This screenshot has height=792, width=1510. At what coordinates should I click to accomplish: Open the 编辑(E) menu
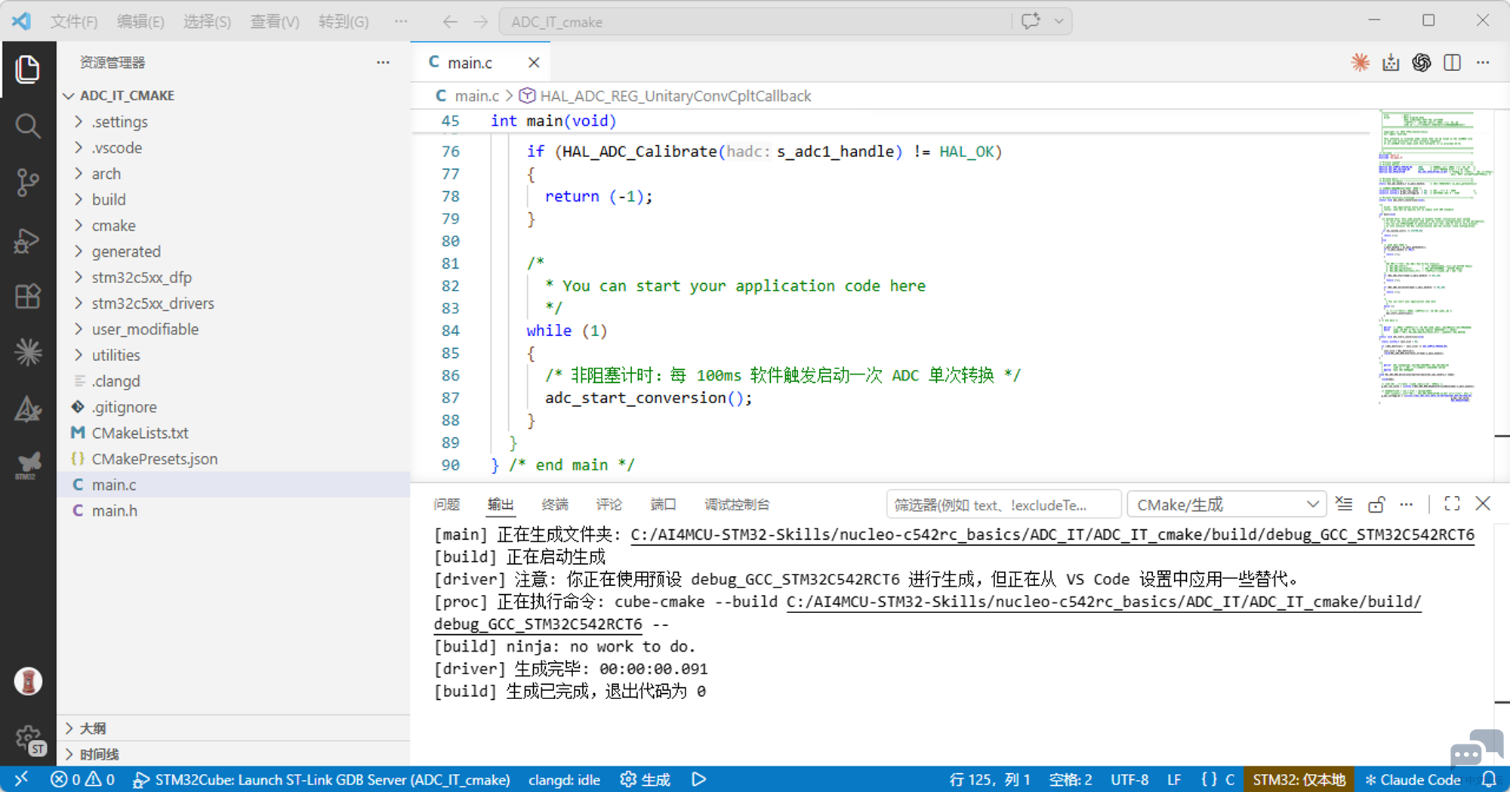140,22
